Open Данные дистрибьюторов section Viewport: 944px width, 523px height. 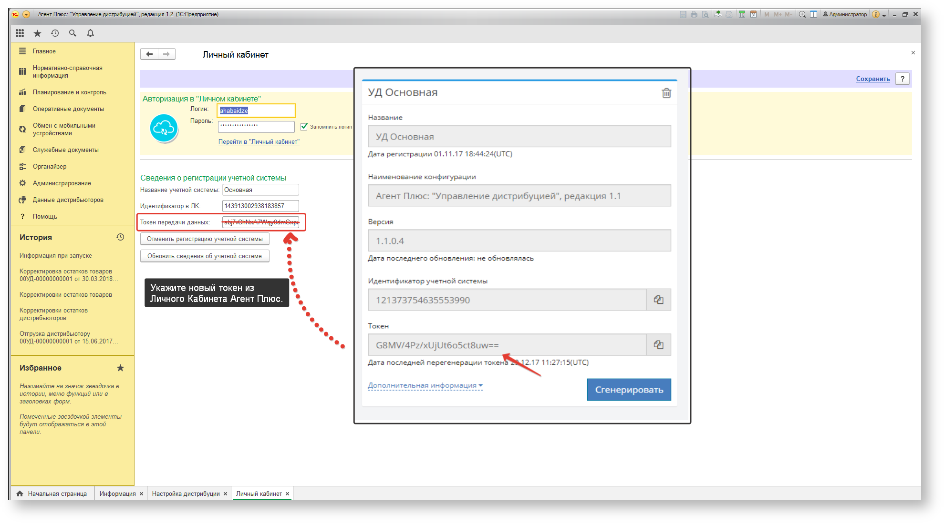pos(68,200)
